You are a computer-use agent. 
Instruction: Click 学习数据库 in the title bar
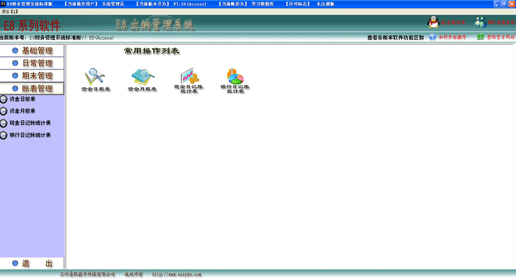coord(263,4)
